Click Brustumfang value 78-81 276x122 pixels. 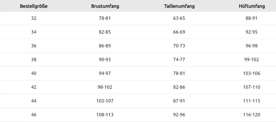tap(105, 18)
